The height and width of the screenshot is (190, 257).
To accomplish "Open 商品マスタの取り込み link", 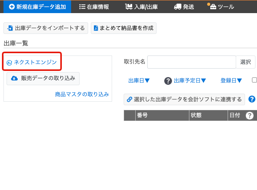I will pyautogui.click(x=82, y=94).
